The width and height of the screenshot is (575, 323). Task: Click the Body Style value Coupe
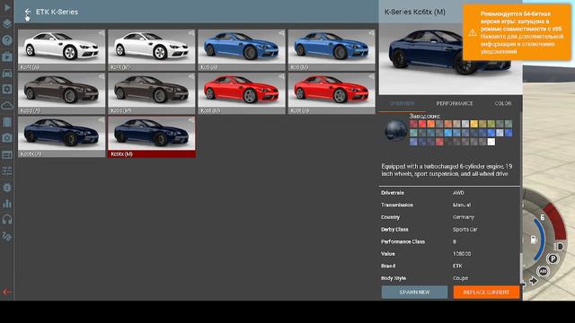pos(460,278)
